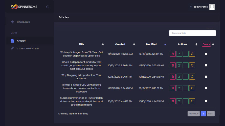
Task: Click the SpinnerCMS logo
Action: click(24, 7)
